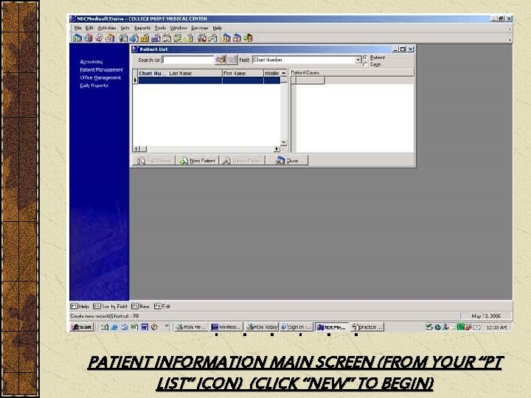Open the Windows Start button
Image resolution: width=531 pixels, height=398 pixels.
click(x=82, y=327)
